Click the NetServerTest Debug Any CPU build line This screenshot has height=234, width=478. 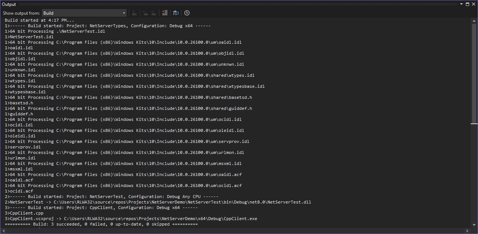[111, 197]
